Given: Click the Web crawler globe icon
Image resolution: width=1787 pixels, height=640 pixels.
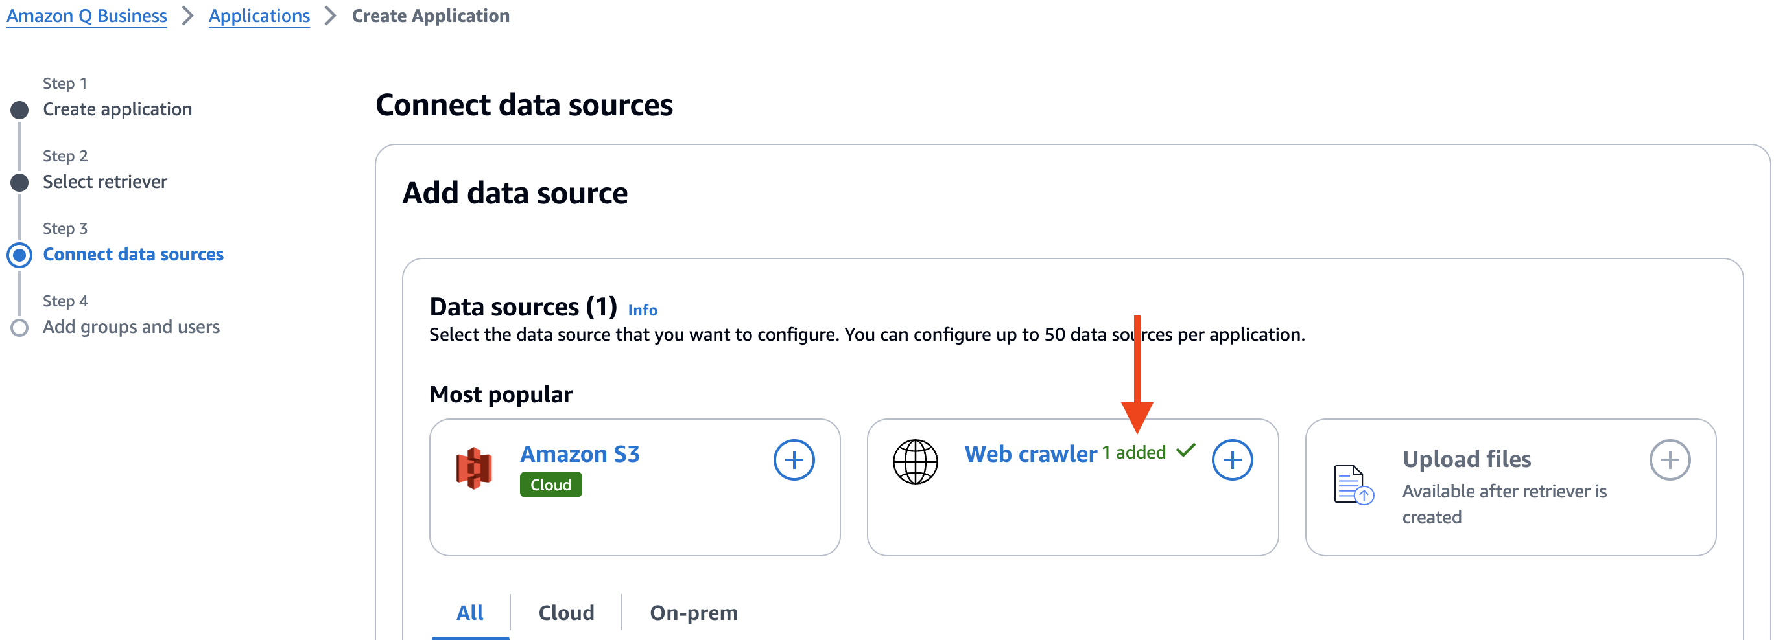Looking at the screenshot, I should pos(916,459).
